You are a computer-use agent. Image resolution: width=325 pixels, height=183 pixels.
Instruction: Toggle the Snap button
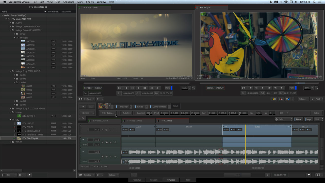tap(308, 119)
